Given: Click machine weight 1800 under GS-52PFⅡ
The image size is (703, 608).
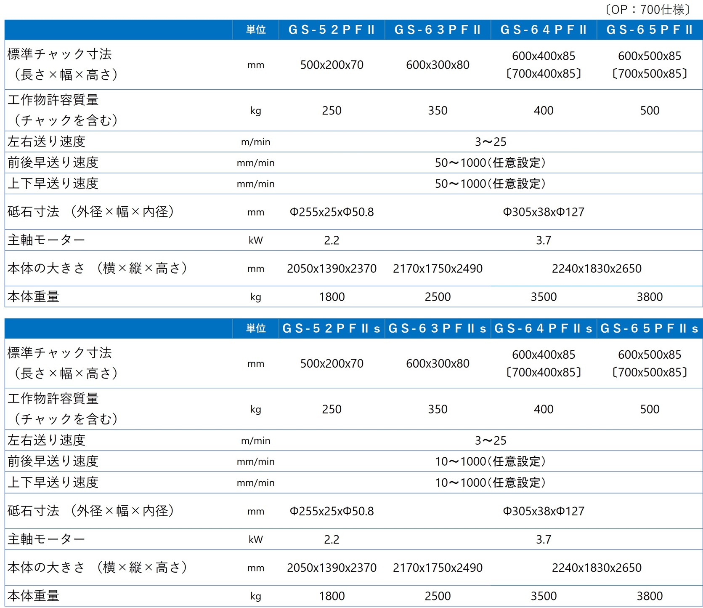Looking at the screenshot, I should (x=332, y=297).
